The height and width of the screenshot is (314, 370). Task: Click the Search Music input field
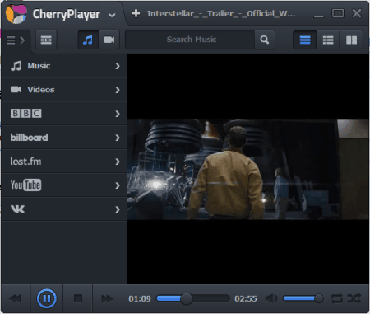coord(190,40)
